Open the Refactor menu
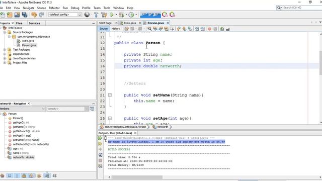 [x=54, y=8]
